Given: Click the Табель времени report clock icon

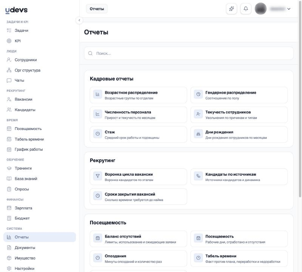Looking at the screenshot, I should 198,258.
